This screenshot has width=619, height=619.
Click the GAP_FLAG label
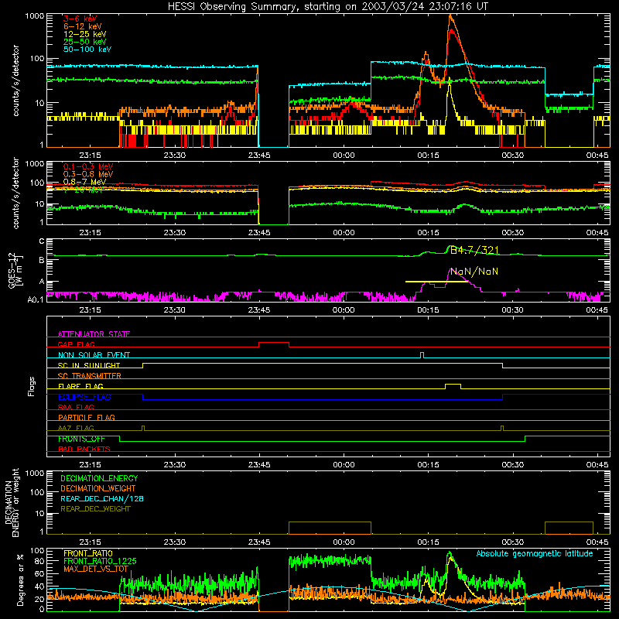click(76, 344)
